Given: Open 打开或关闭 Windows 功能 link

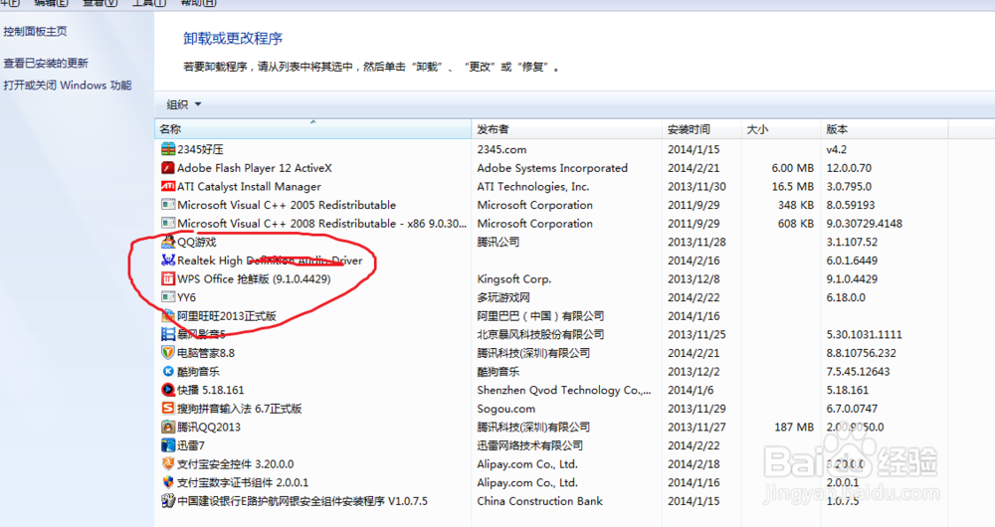Looking at the screenshot, I should tap(68, 85).
